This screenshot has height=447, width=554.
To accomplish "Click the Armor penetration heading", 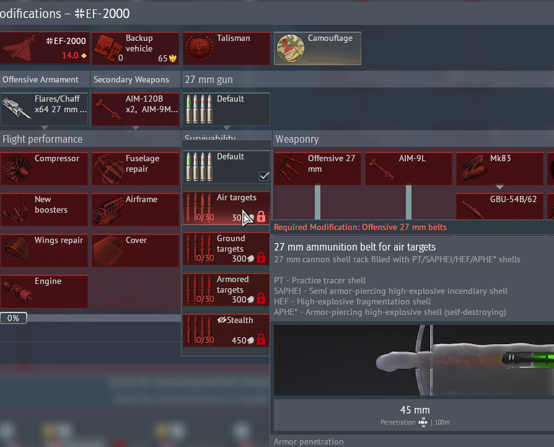I will pos(309,441).
